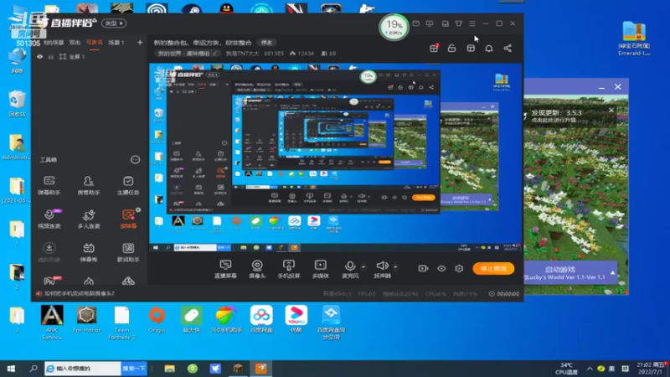This screenshot has height=377, width=670.
Task: Click the 发现更新 3.5.3 update notification
Action: point(557,116)
